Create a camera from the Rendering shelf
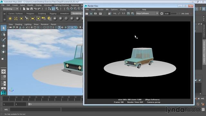 point(44,19)
